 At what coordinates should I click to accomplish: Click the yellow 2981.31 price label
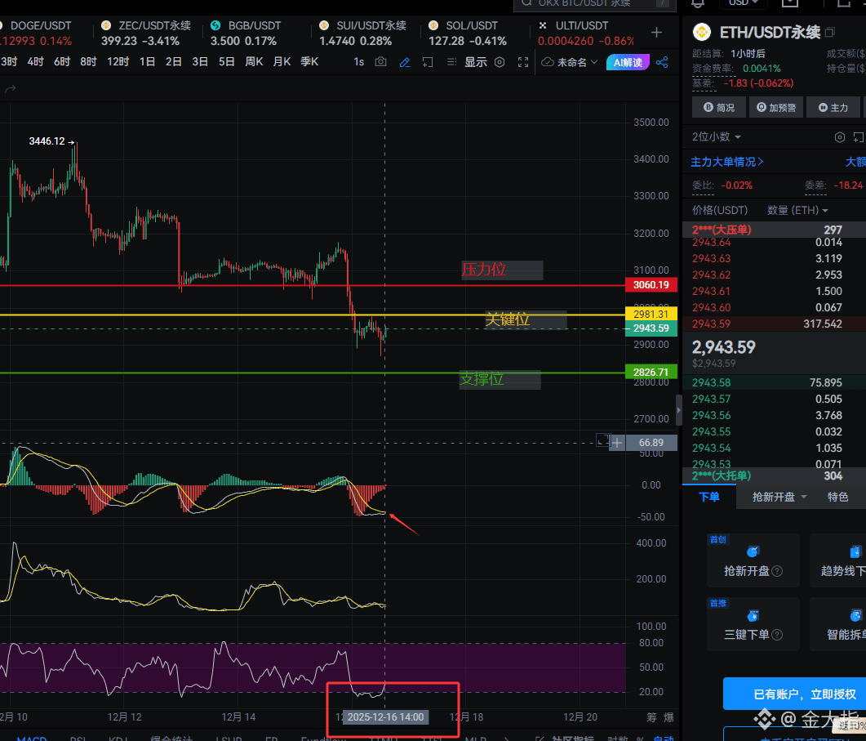coord(651,314)
